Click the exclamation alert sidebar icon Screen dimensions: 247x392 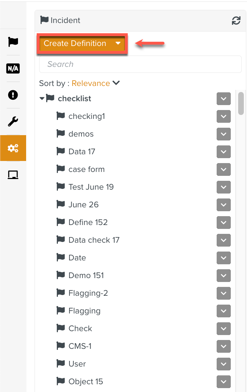tap(13, 95)
